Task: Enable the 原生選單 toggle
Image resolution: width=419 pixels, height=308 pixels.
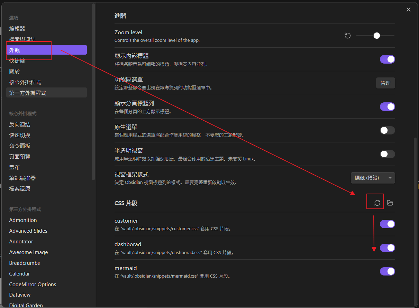Action: click(387, 130)
